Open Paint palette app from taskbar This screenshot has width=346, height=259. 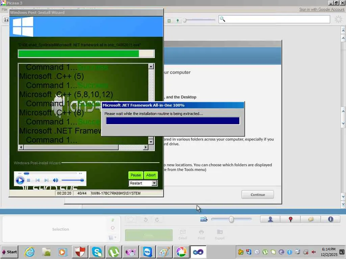pos(165,252)
